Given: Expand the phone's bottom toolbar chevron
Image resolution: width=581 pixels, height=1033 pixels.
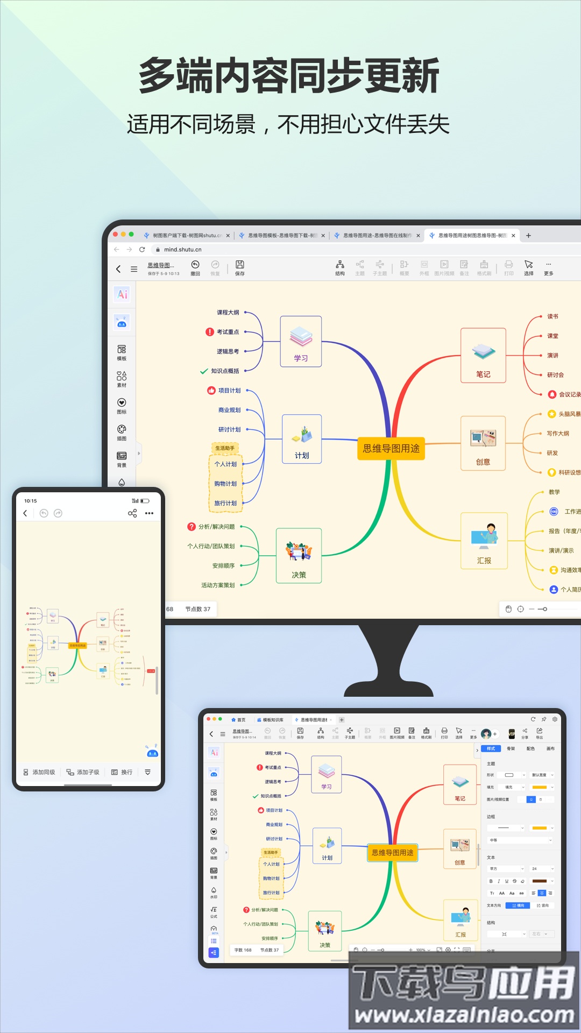Looking at the screenshot, I should pyautogui.click(x=147, y=772).
